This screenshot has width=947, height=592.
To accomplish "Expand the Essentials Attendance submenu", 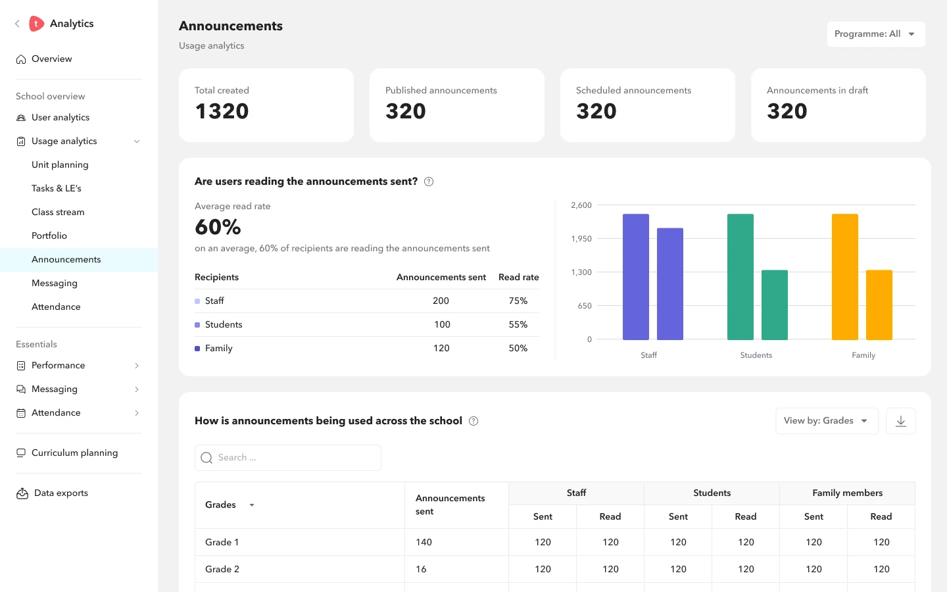I will click(137, 413).
